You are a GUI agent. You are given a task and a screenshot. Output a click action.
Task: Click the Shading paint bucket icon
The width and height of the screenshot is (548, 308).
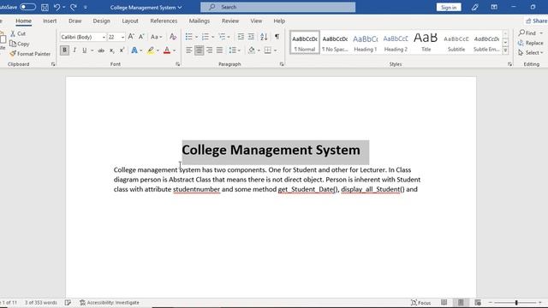coord(252,50)
